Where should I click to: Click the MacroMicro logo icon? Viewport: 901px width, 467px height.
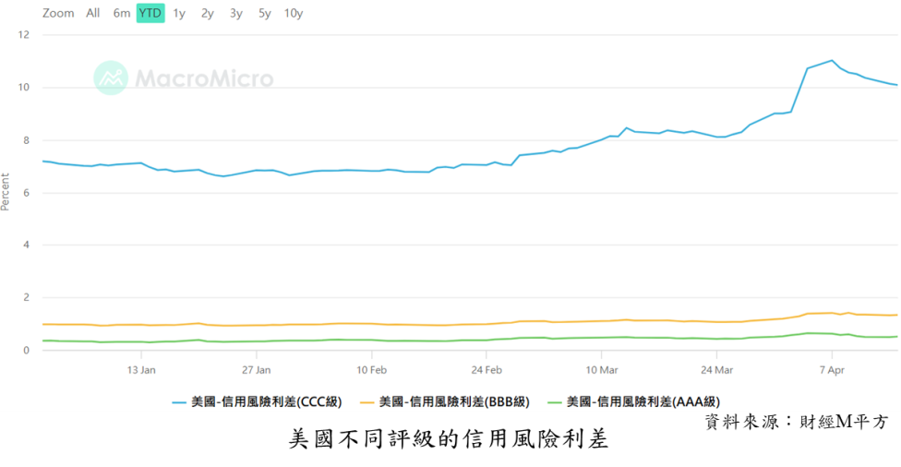pyautogui.click(x=111, y=78)
